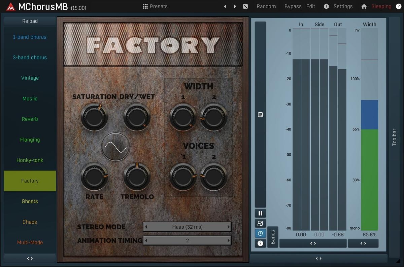Click the dice randomize icon
Viewport: 404px width, 267px height.
coord(245,6)
